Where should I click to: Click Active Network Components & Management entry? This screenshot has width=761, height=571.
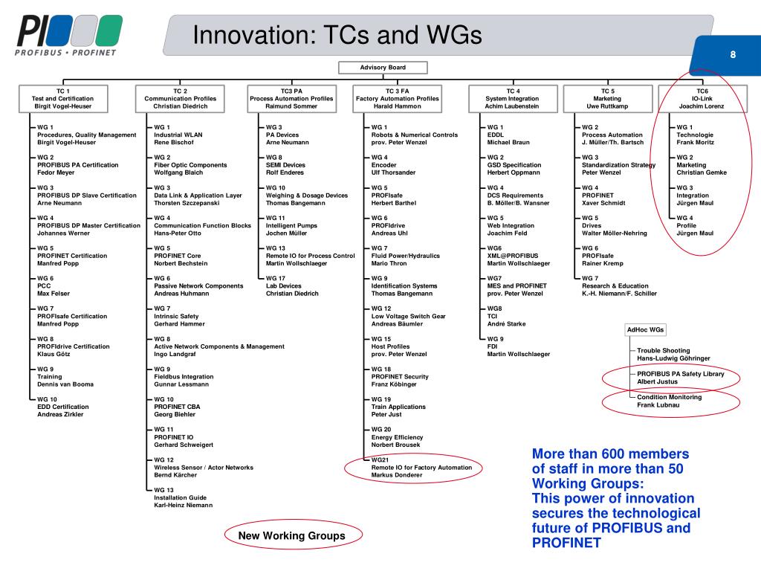pos(219,346)
